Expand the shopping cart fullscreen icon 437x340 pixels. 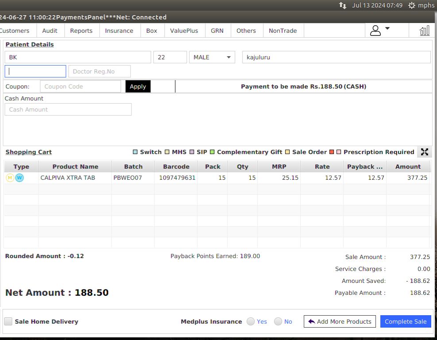(425, 152)
